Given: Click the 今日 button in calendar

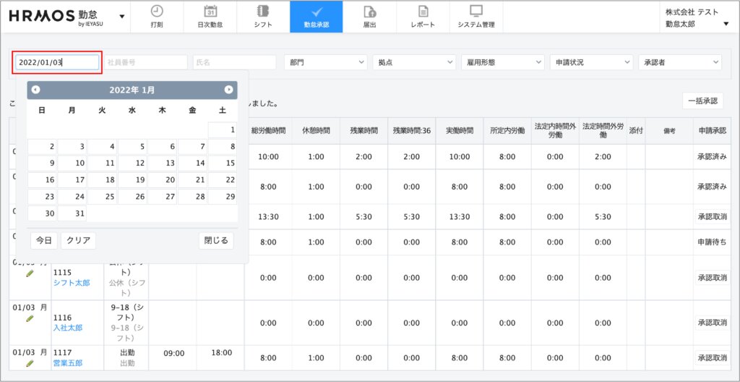Looking at the screenshot, I should (x=43, y=240).
